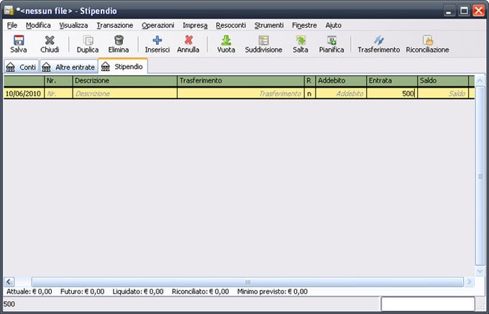489x314 pixels.
Task: Click the Pianifica schedule icon
Action: pos(332,40)
